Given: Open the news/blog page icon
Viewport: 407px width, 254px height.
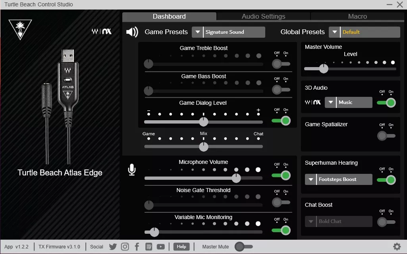Looking at the screenshot, I should (149, 247).
